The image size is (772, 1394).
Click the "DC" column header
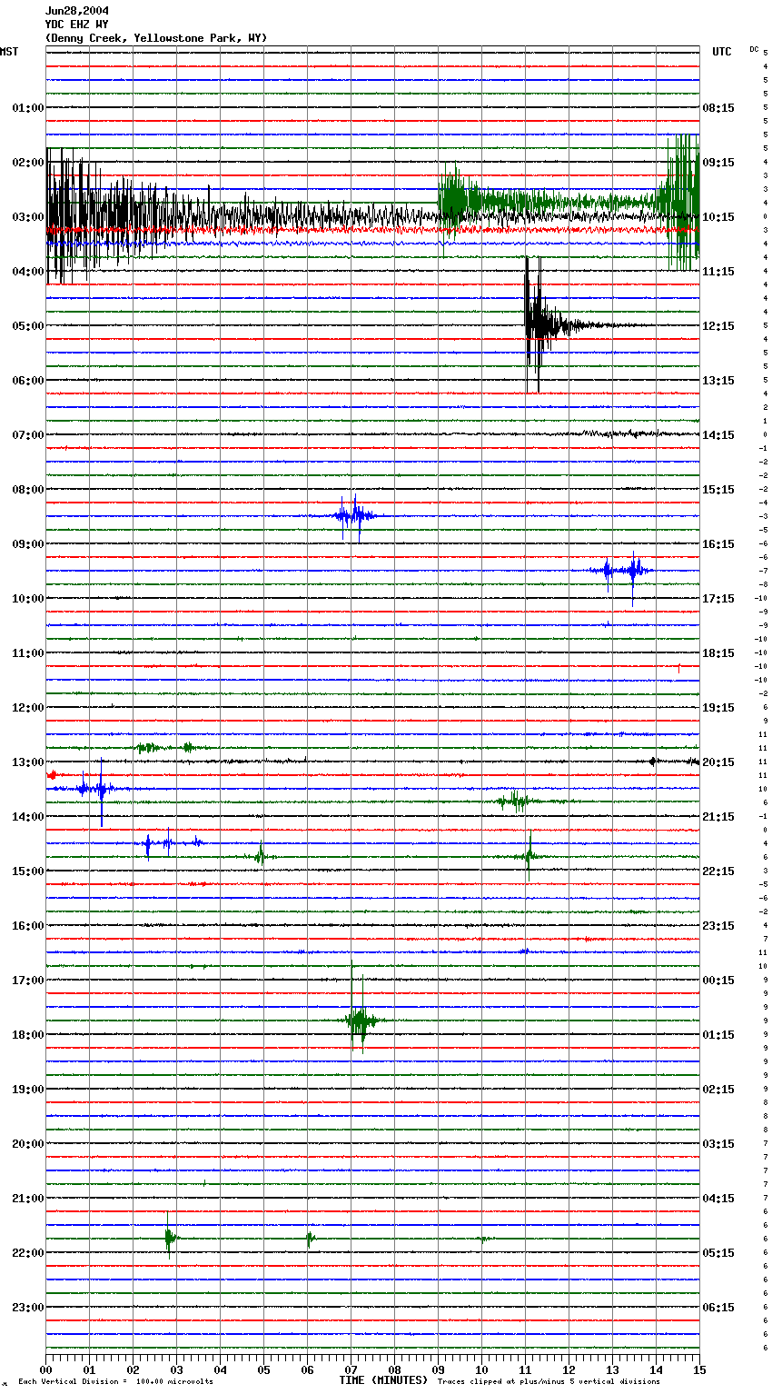tap(754, 49)
